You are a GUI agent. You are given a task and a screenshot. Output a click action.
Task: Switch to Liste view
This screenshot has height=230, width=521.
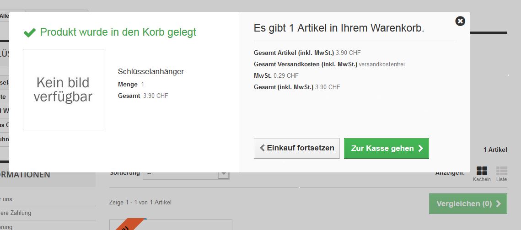point(501,171)
